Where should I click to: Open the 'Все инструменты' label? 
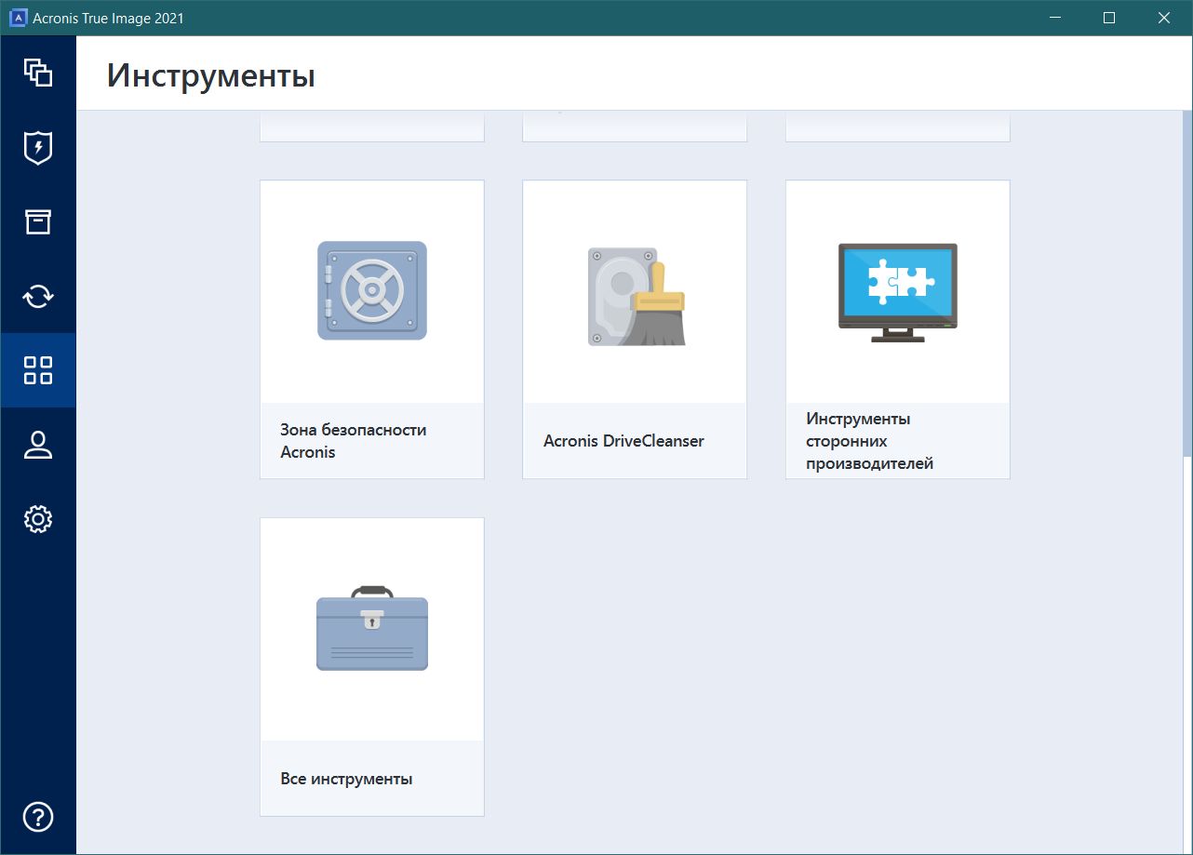[x=346, y=779]
